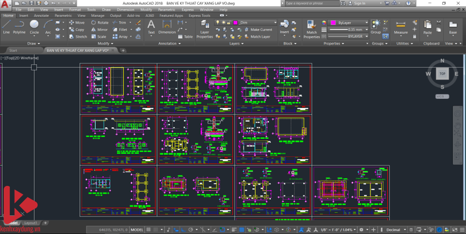Open the Layout1 tab
This screenshot has height=234, width=466.
(31, 223)
